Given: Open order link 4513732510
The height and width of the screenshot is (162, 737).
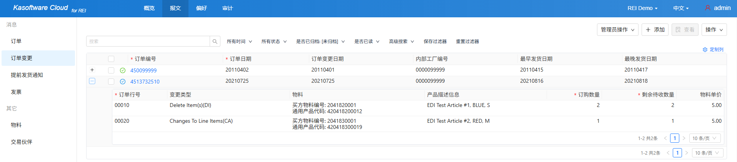Looking at the screenshot, I should [145, 82].
